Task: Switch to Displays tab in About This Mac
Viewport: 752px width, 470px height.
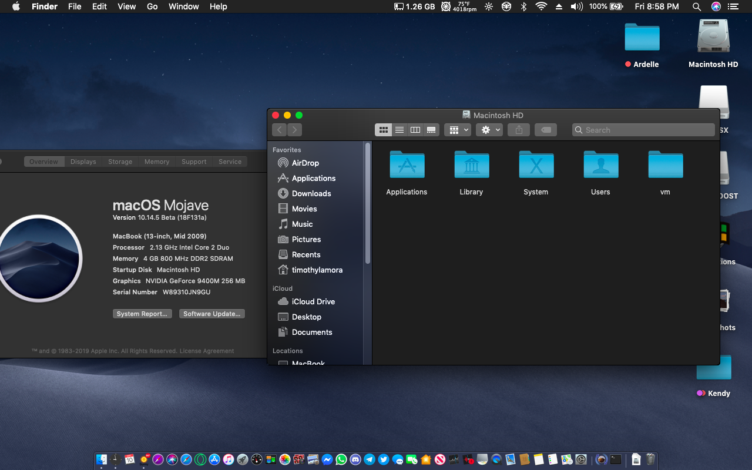Action: point(83,162)
